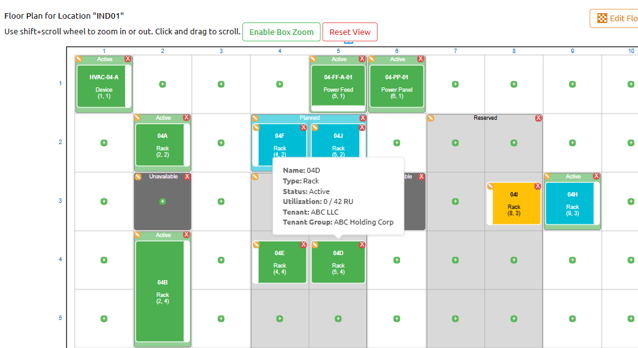Image resolution: width=638 pixels, height=348 pixels.
Task: Select the 04D rack tile
Action: pyautogui.click(x=338, y=262)
